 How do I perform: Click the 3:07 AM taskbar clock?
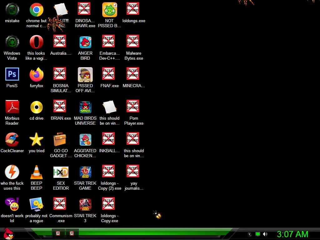(x=292, y=234)
